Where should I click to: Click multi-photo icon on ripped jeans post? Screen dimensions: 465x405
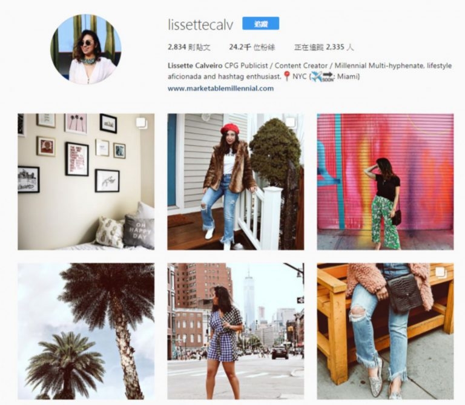pos(441,273)
